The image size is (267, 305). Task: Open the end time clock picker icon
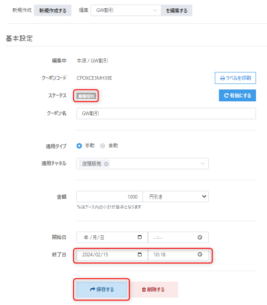pyautogui.click(x=200, y=255)
